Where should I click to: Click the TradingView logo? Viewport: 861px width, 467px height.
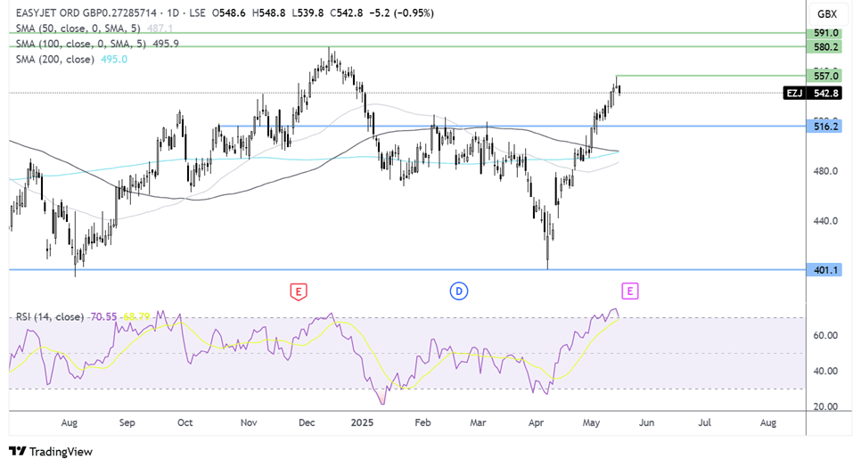click(x=51, y=451)
